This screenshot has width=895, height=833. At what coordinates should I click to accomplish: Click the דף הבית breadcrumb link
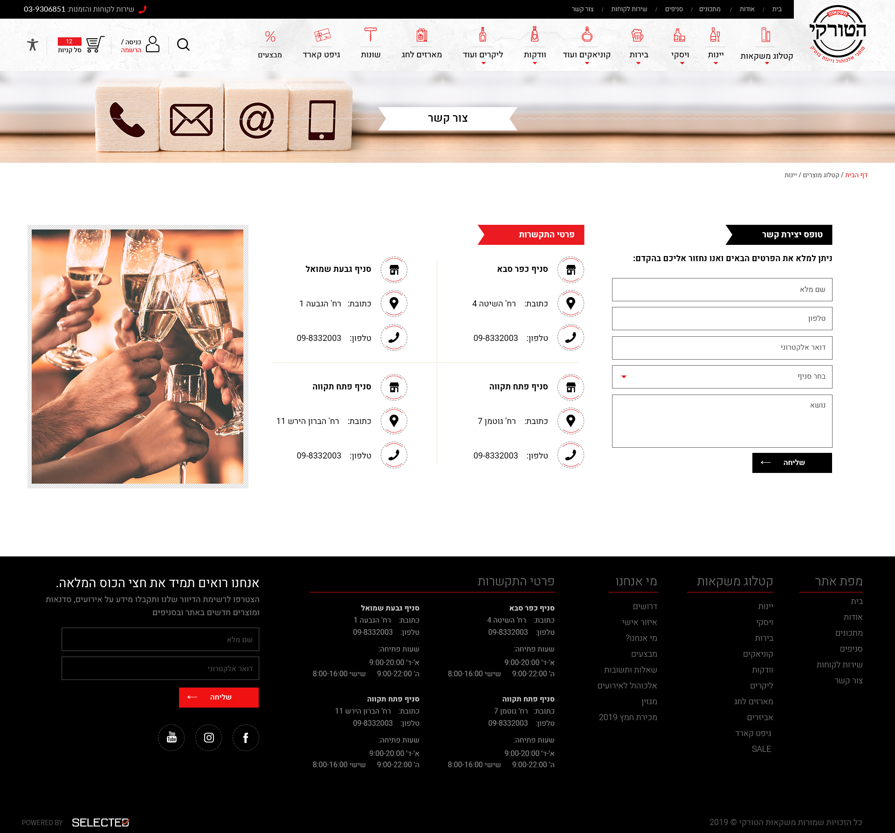856,175
